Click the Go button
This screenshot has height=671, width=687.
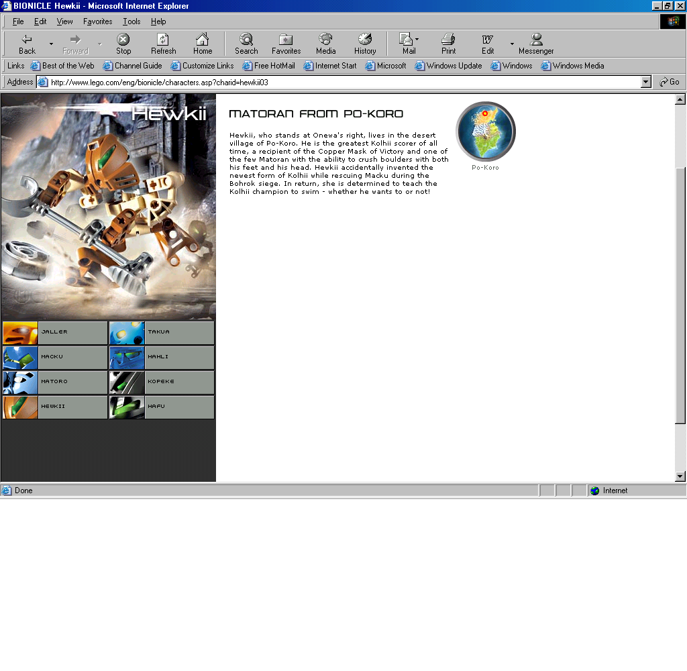pyautogui.click(x=670, y=82)
